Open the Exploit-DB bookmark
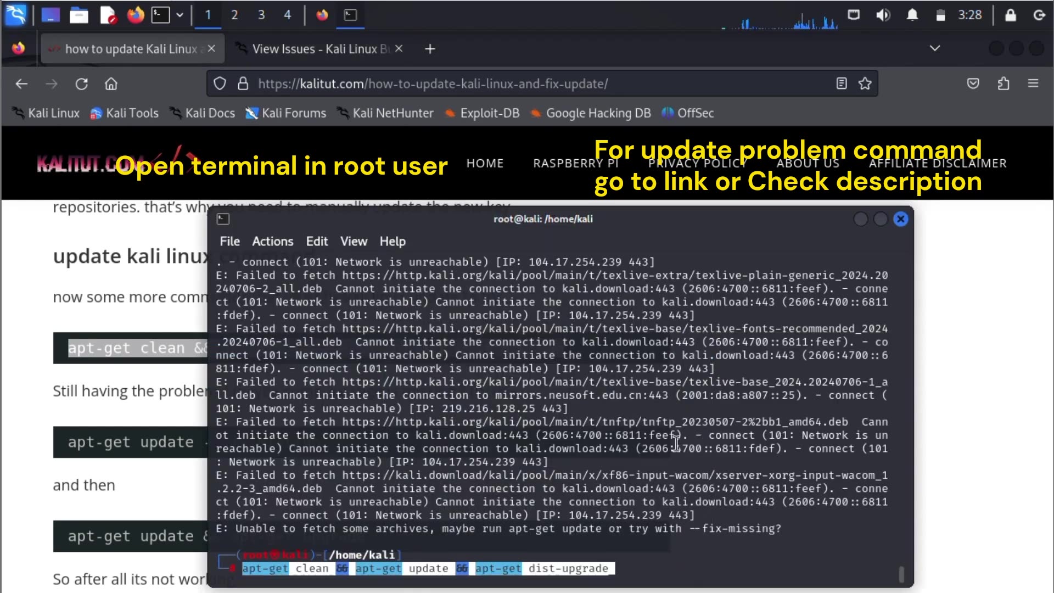Image resolution: width=1054 pixels, height=593 pixels. [482, 114]
